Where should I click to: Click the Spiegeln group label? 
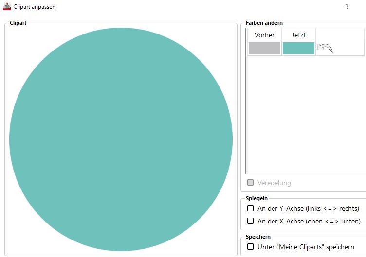pos(256,198)
